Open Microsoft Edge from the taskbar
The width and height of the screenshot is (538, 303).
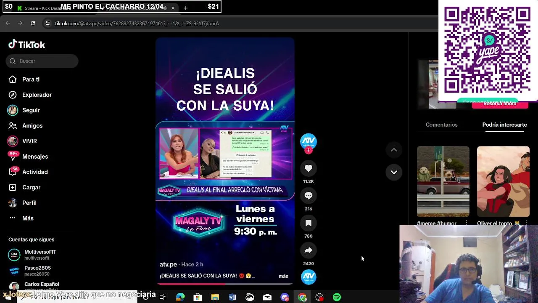(x=180, y=297)
